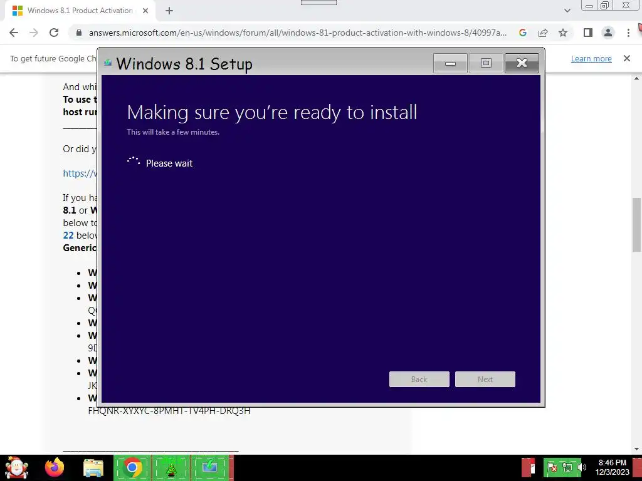This screenshot has width=642, height=481.
Task: Click Show desktop strip at taskbar end
Action: pos(637,468)
